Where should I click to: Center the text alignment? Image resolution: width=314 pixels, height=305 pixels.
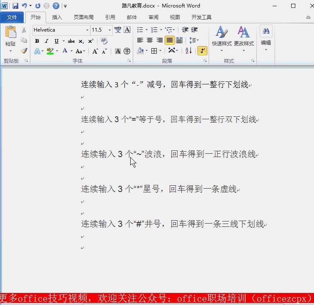(x=150, y=40)
